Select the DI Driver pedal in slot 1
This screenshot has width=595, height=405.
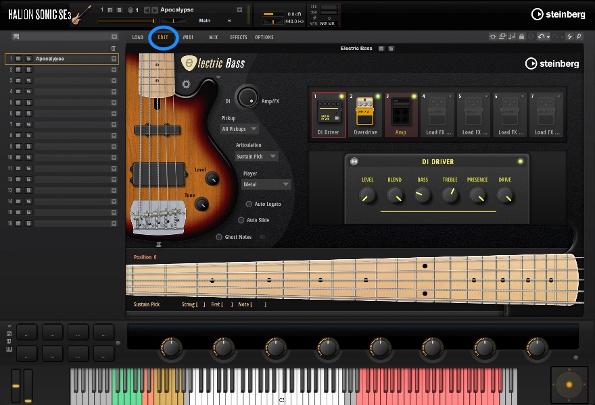coord(329,115)
